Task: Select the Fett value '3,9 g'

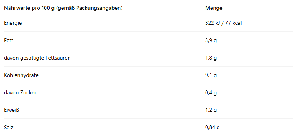Action: click(211, 41)
